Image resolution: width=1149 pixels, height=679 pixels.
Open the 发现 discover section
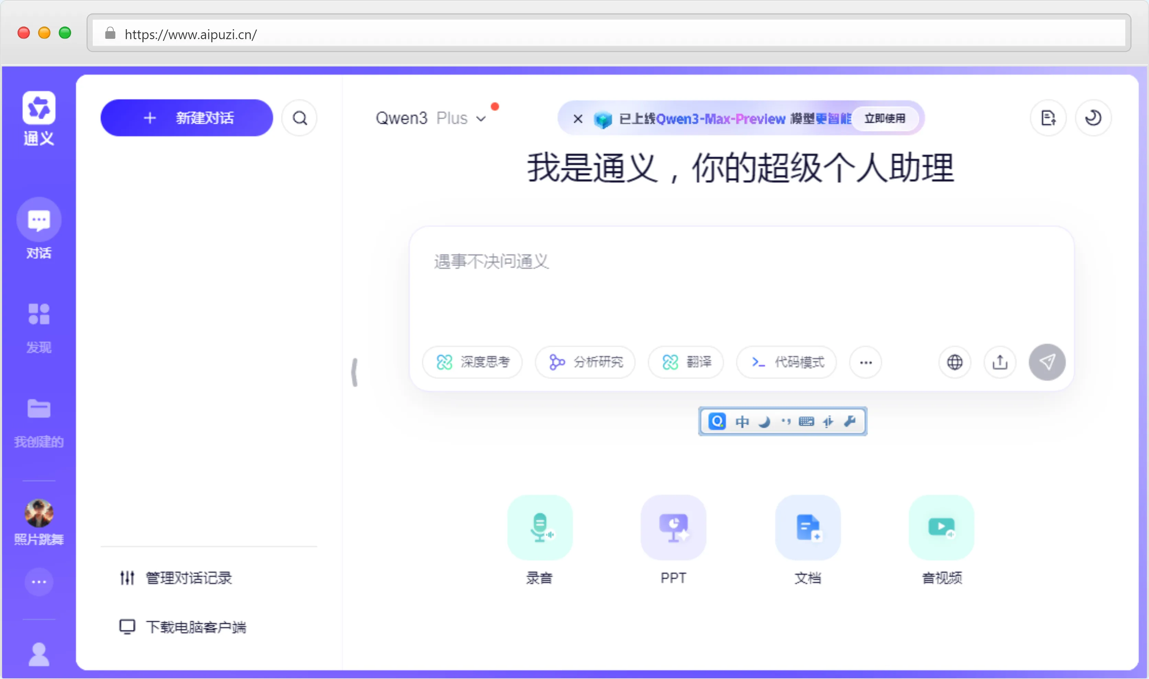[39, 328]
